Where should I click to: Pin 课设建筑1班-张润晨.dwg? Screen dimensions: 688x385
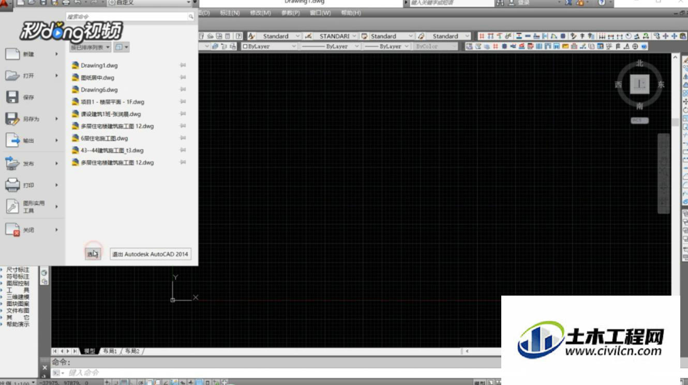[x=183, y=114]
